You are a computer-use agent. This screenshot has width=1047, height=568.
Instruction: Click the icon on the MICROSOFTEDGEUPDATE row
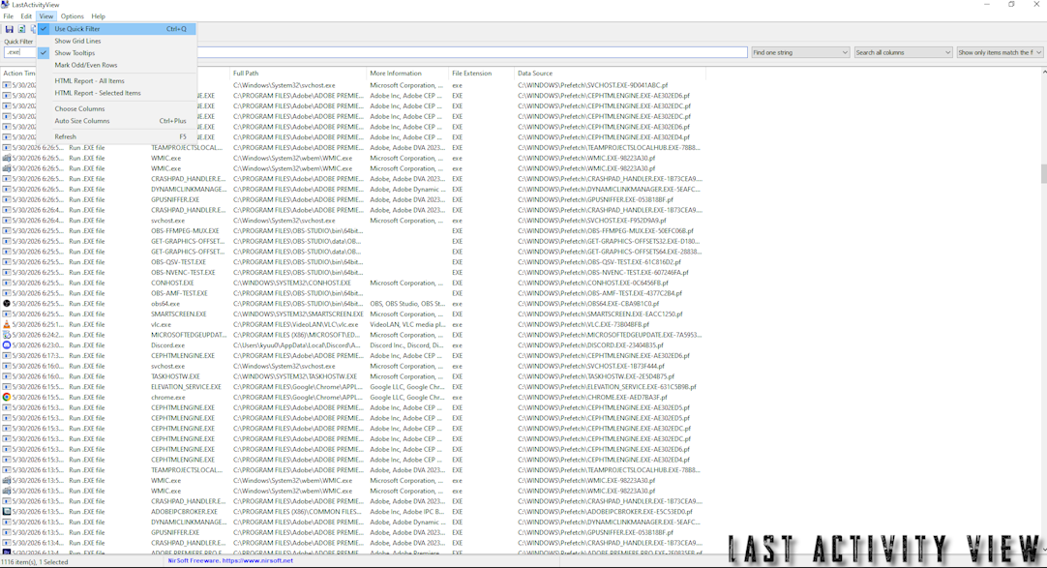[x=7, y=335]
